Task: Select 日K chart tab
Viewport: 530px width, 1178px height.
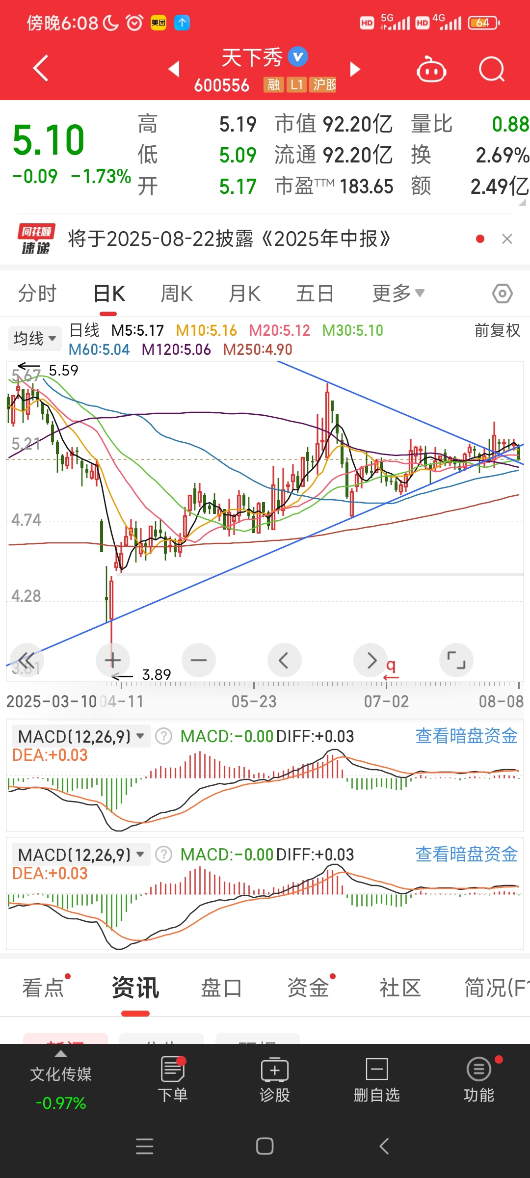Action: (109, 294)
